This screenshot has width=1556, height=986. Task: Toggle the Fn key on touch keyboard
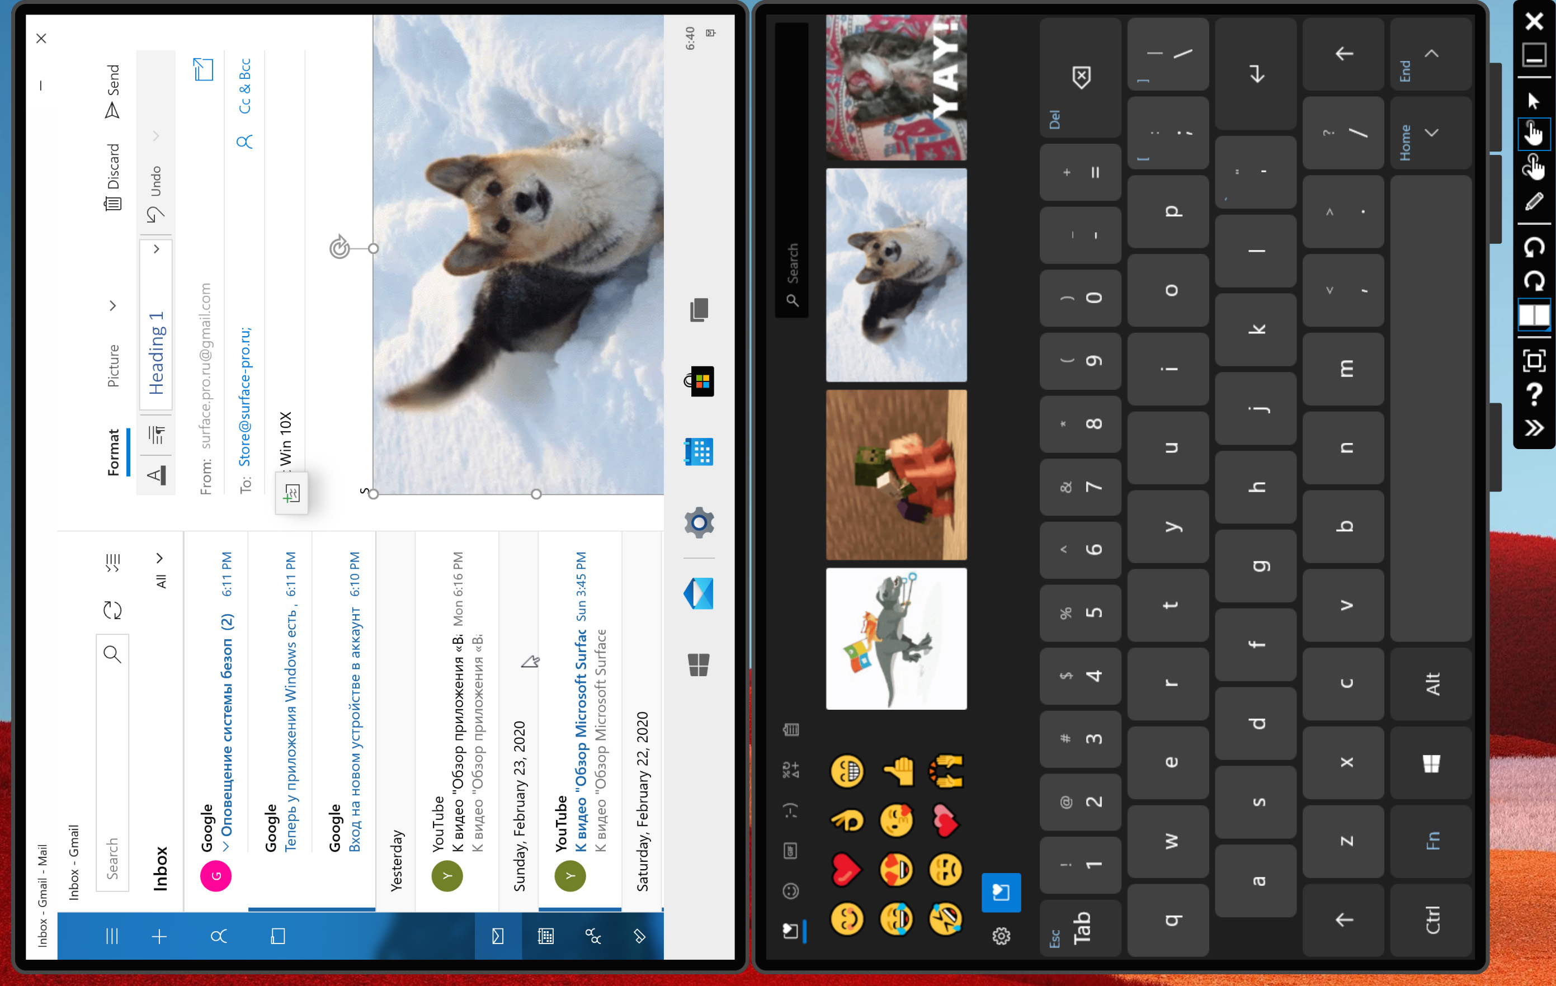click(1431, 840)
